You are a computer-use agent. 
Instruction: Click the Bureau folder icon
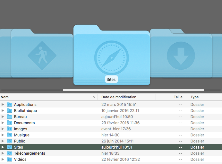(x=10, y=117)
